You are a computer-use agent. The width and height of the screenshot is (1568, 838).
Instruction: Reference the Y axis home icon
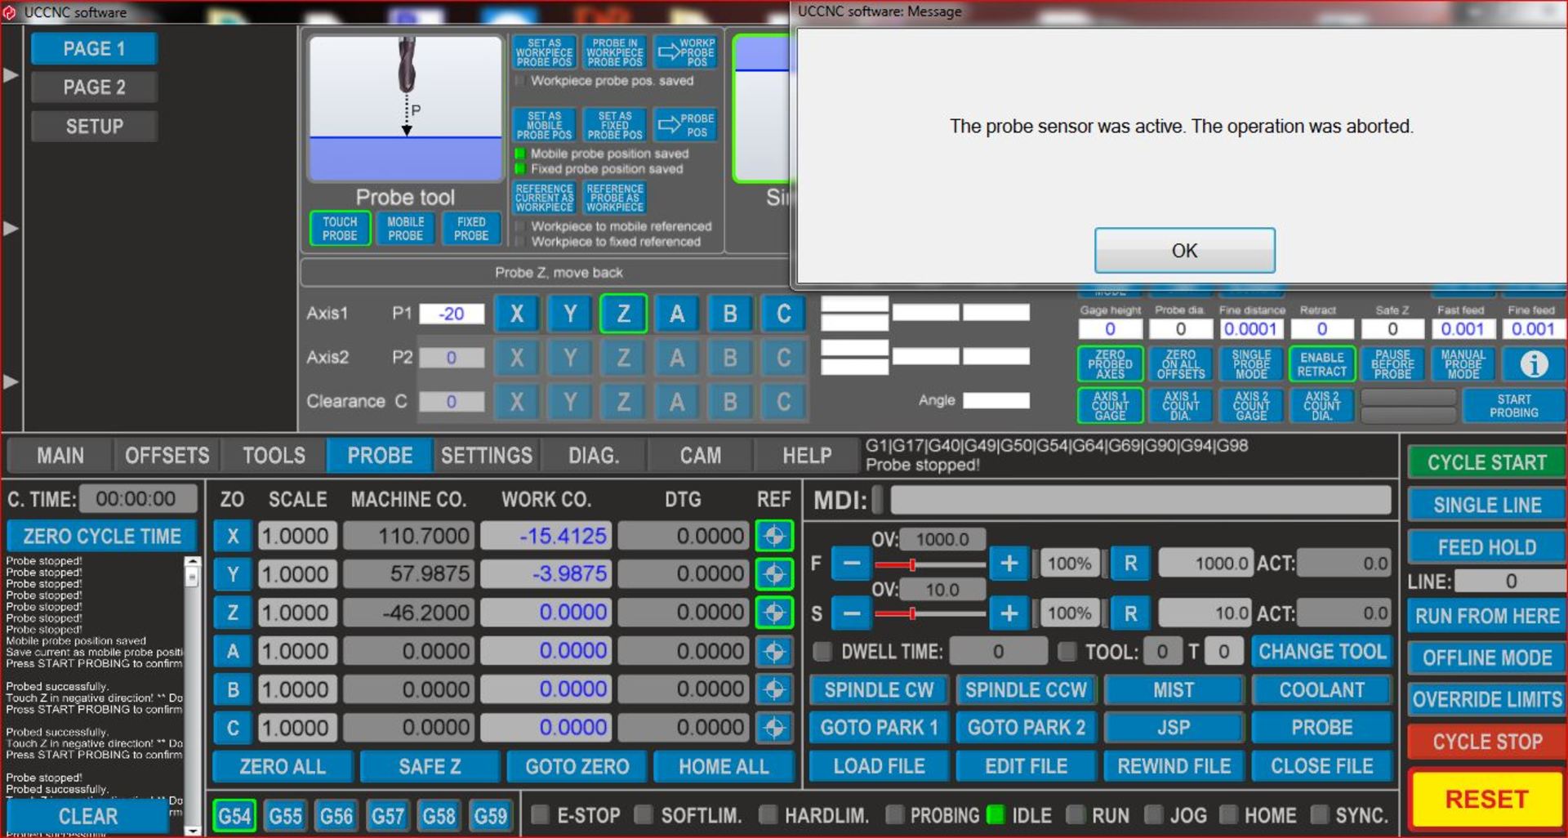(774, 574)
